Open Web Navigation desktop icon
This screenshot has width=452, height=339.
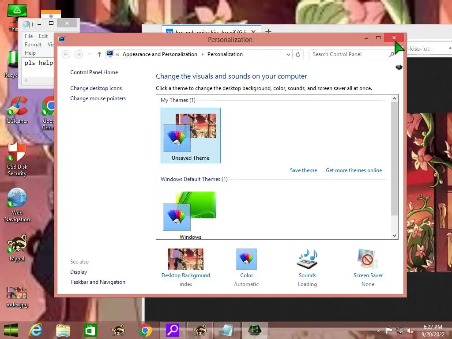[x=17, y=205]
